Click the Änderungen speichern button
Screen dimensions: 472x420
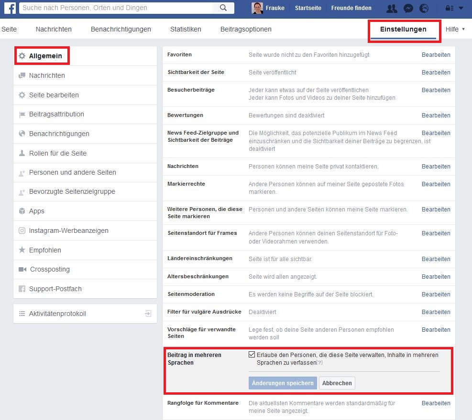[283, 383]
